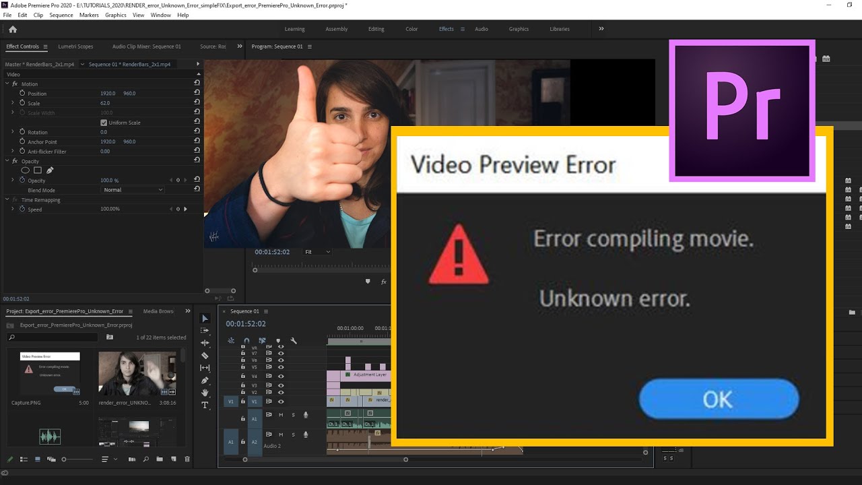Screen dimensions: 862x485
Task: Click Find icon in Project panel
Action: point(145,459)
